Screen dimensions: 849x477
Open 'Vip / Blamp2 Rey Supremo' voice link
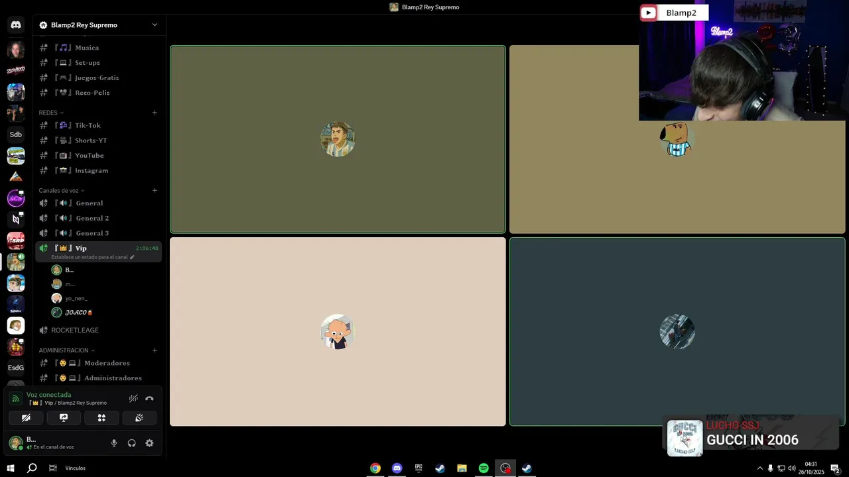pyautogui.click(x=68, y=403)
